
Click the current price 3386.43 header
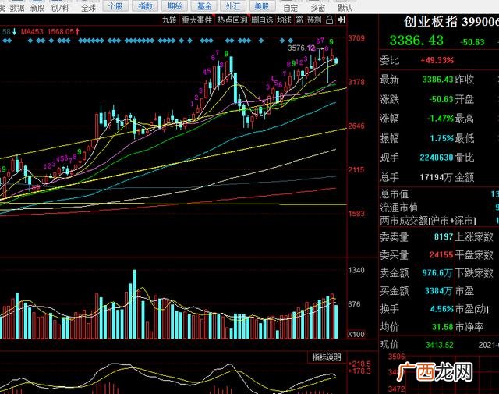point(416,41)
